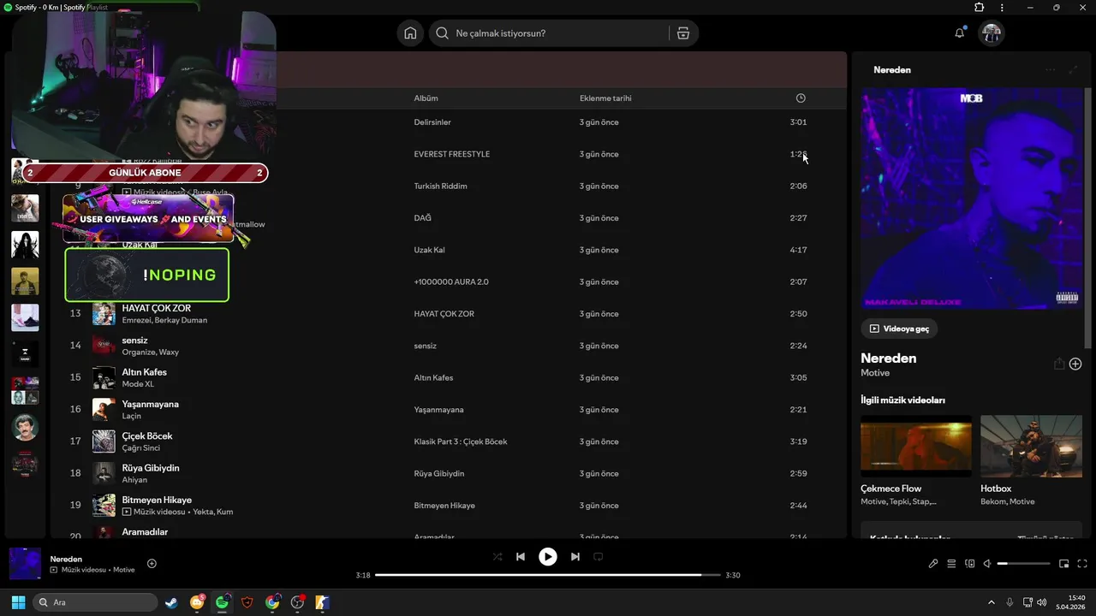Open artist link Çağrı Sinci
This screenshot has width=1096, height=616.
point(140,448)
